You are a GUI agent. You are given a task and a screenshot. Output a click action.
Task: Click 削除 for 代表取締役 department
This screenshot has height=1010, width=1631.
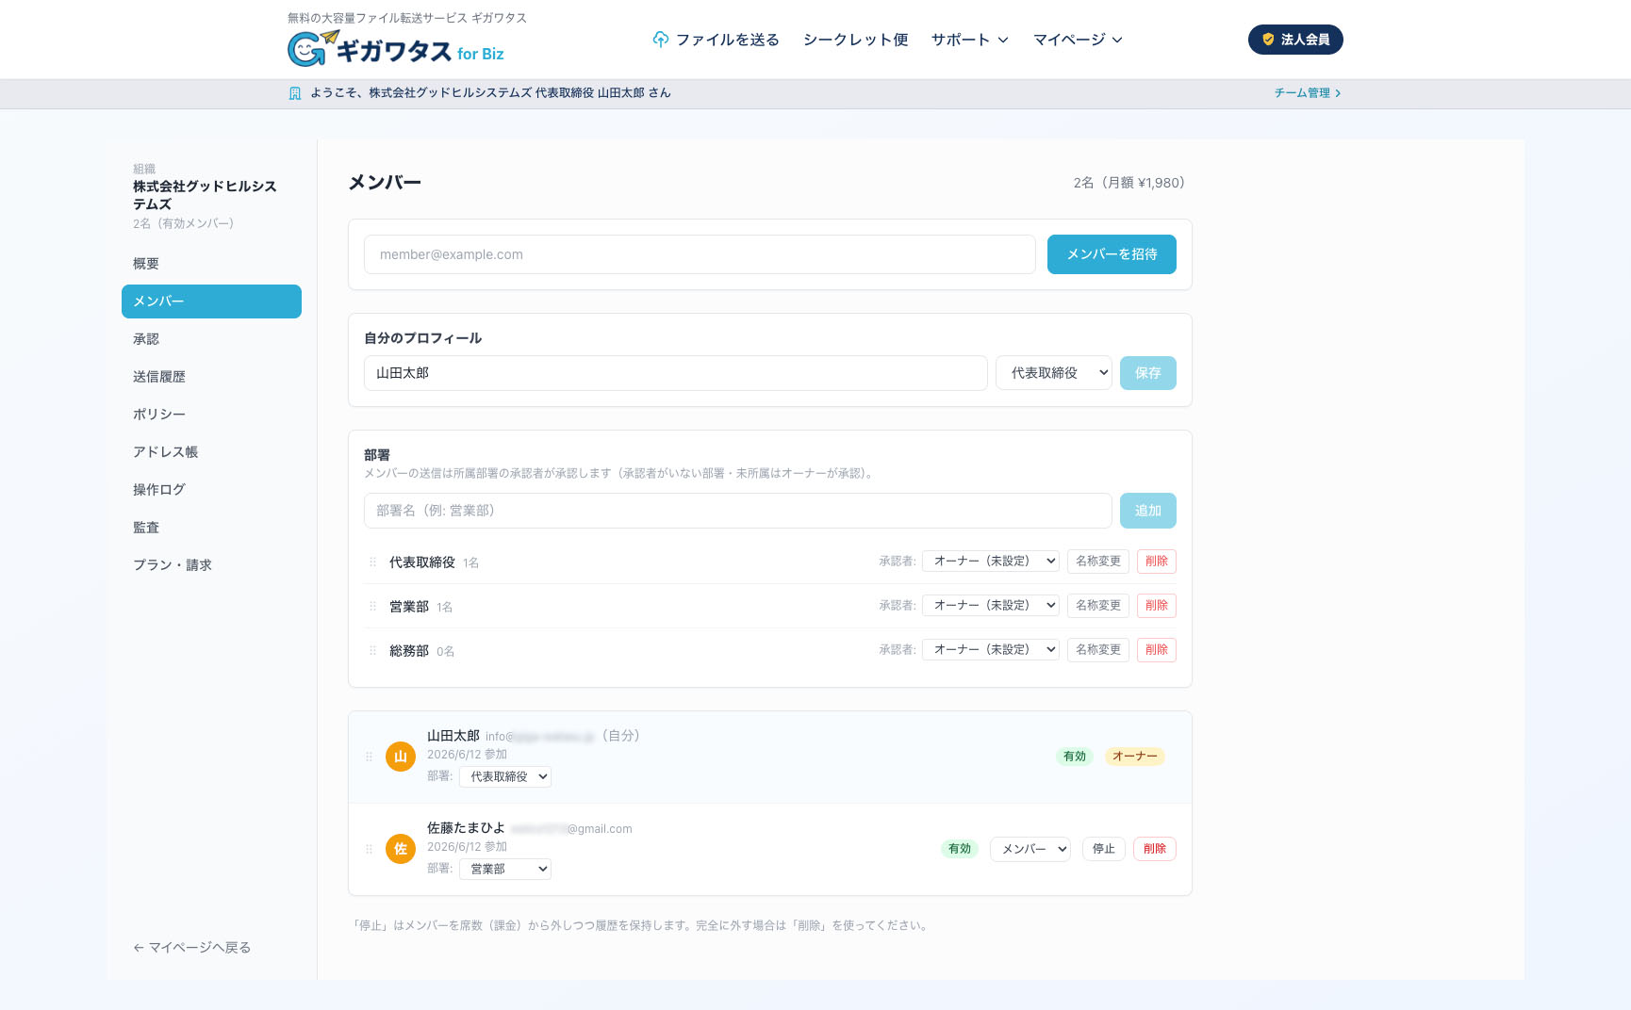(1157, 562)
